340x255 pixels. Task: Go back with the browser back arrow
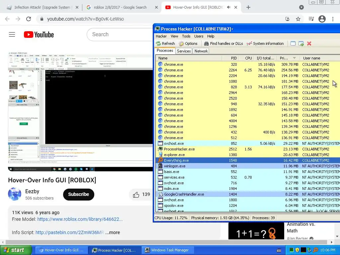(7, 19)
